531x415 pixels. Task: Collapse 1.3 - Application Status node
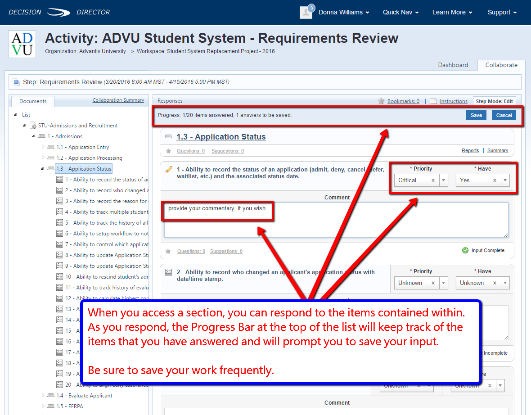[x=42, y=168]
